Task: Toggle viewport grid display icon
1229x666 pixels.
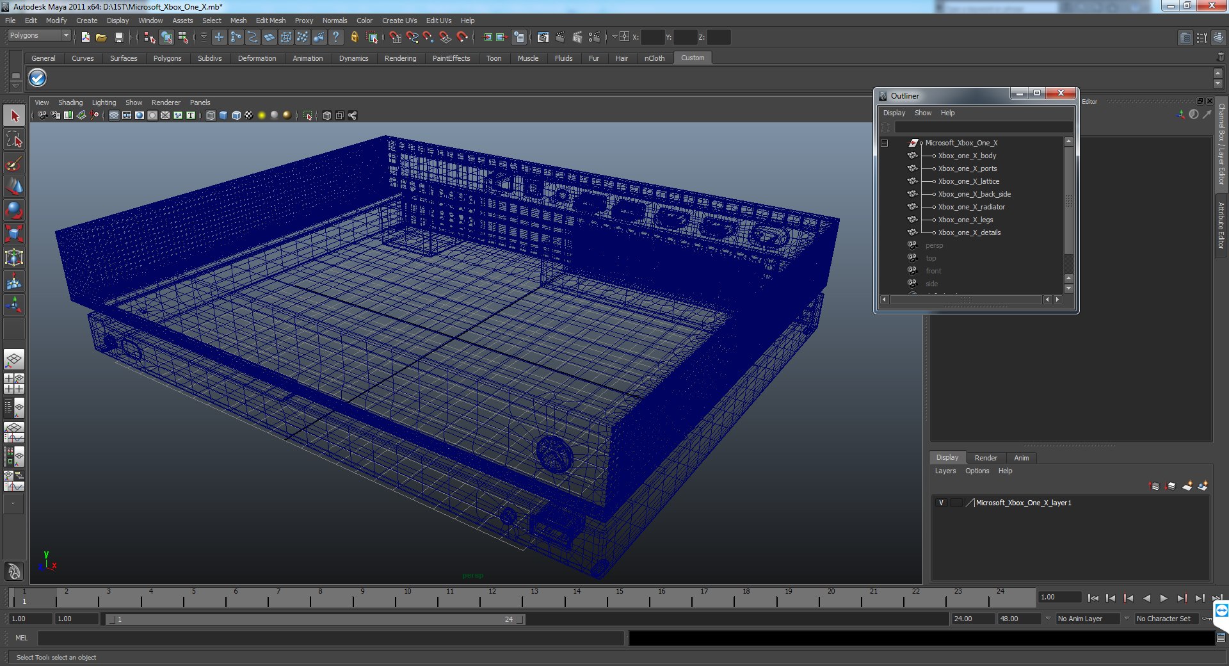Action: click(114, 115)
